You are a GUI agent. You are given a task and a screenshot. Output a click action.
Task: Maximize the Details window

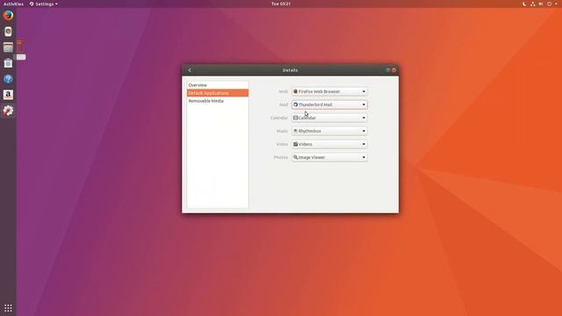[388, 70]
